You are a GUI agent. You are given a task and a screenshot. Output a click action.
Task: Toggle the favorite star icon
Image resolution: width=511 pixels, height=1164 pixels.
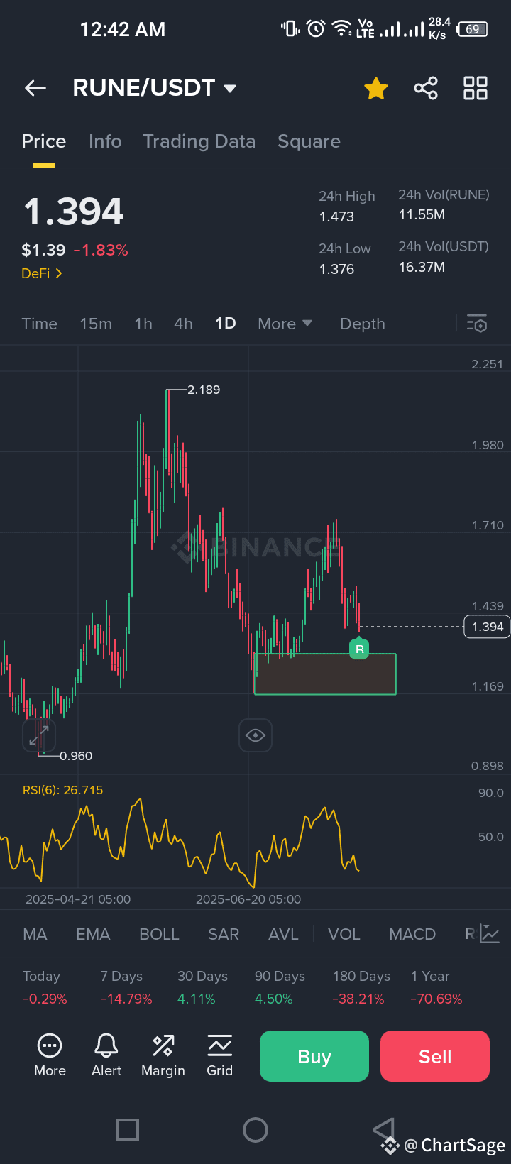[x=376, y=89]
